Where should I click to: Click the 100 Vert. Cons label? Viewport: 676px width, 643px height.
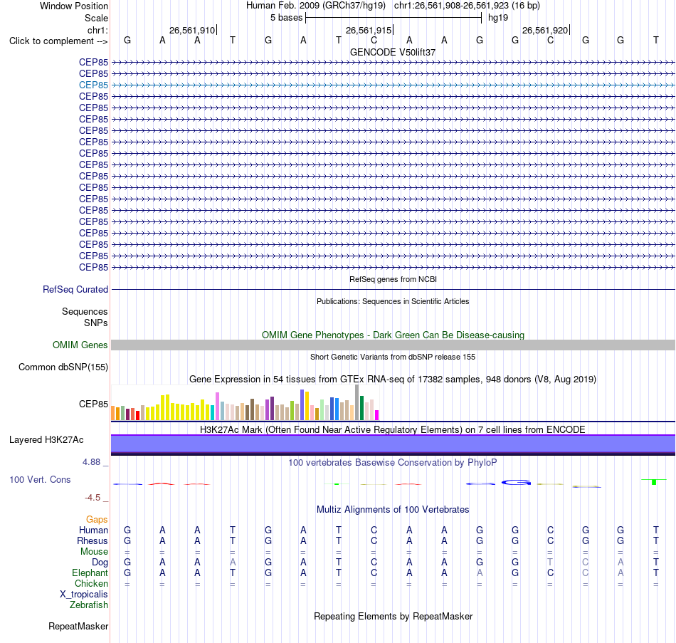[40, 479]
